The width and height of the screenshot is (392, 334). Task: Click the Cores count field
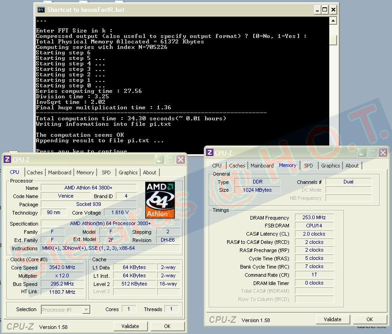tap(129, 309)
